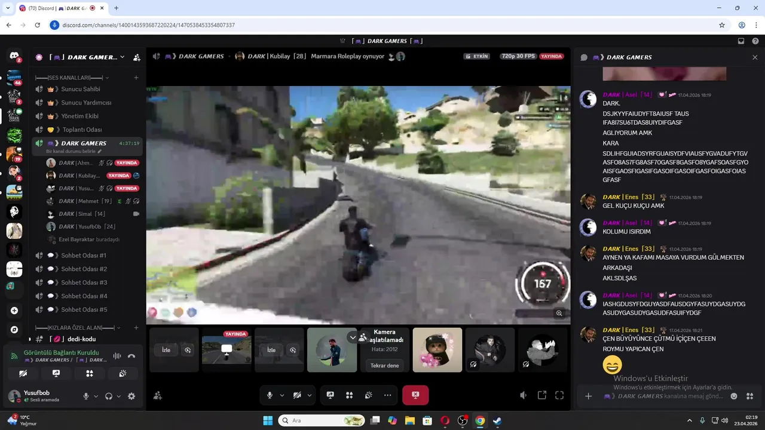Disconnect from voice channel phone icon
The height and width of the screenshot is (430, 765).
coord(131,356)
